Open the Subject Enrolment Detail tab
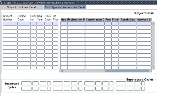Viewport: 176px width, 107px height. tap(21, 7)
